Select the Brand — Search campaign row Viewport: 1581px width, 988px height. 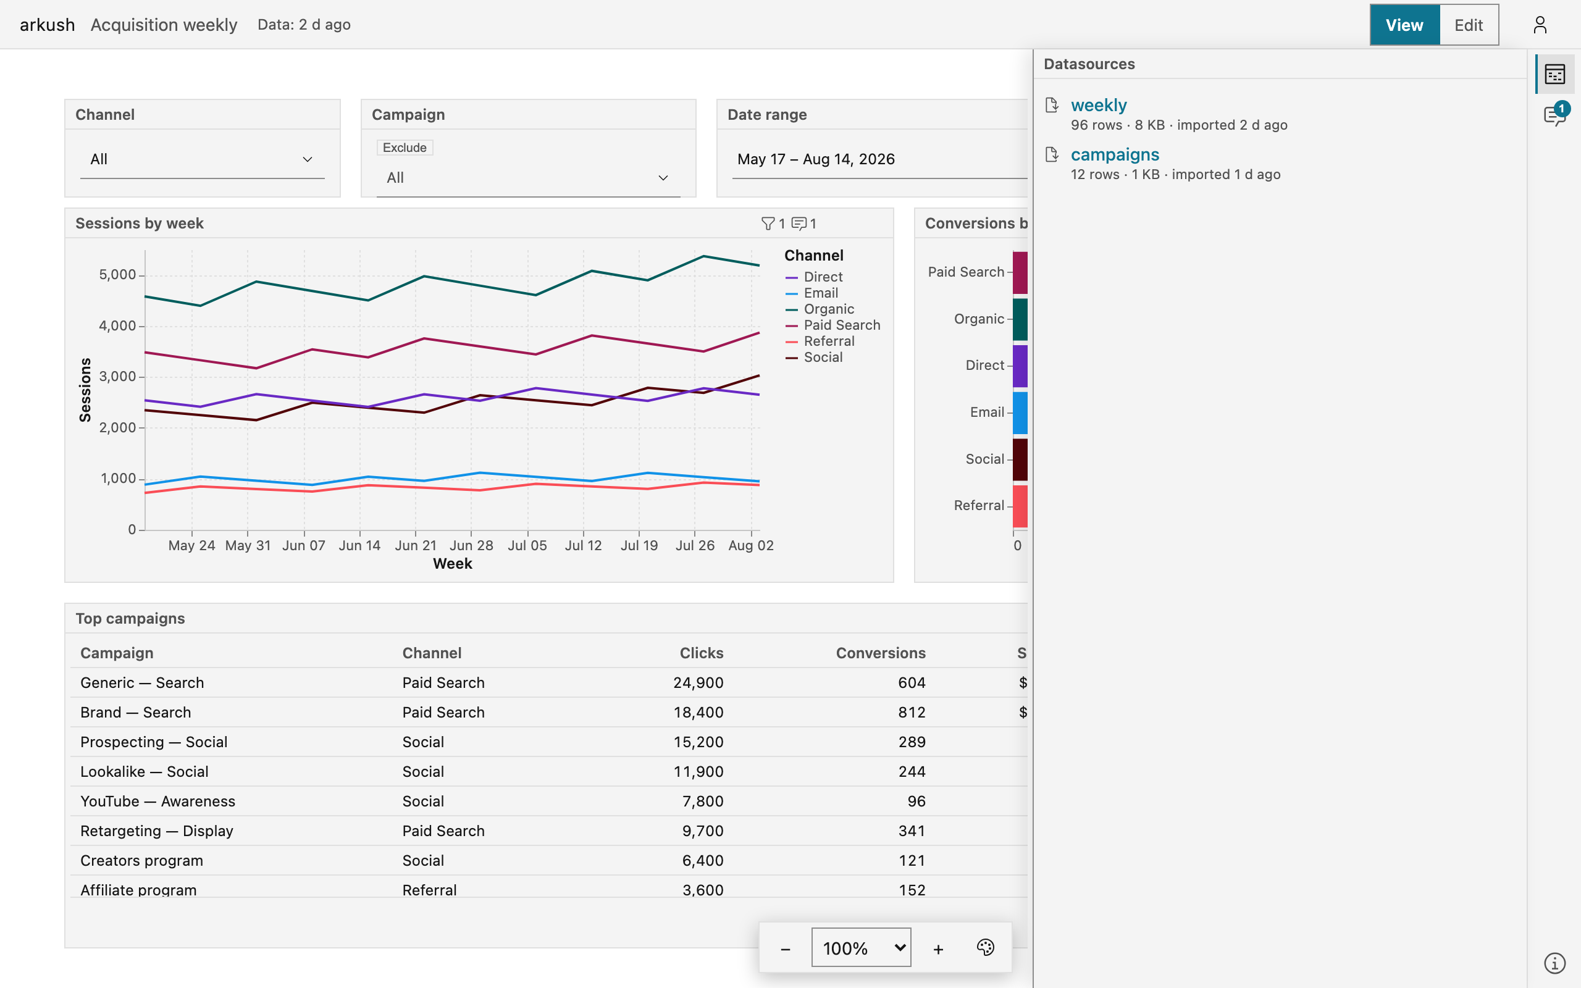tap(549, 712)
